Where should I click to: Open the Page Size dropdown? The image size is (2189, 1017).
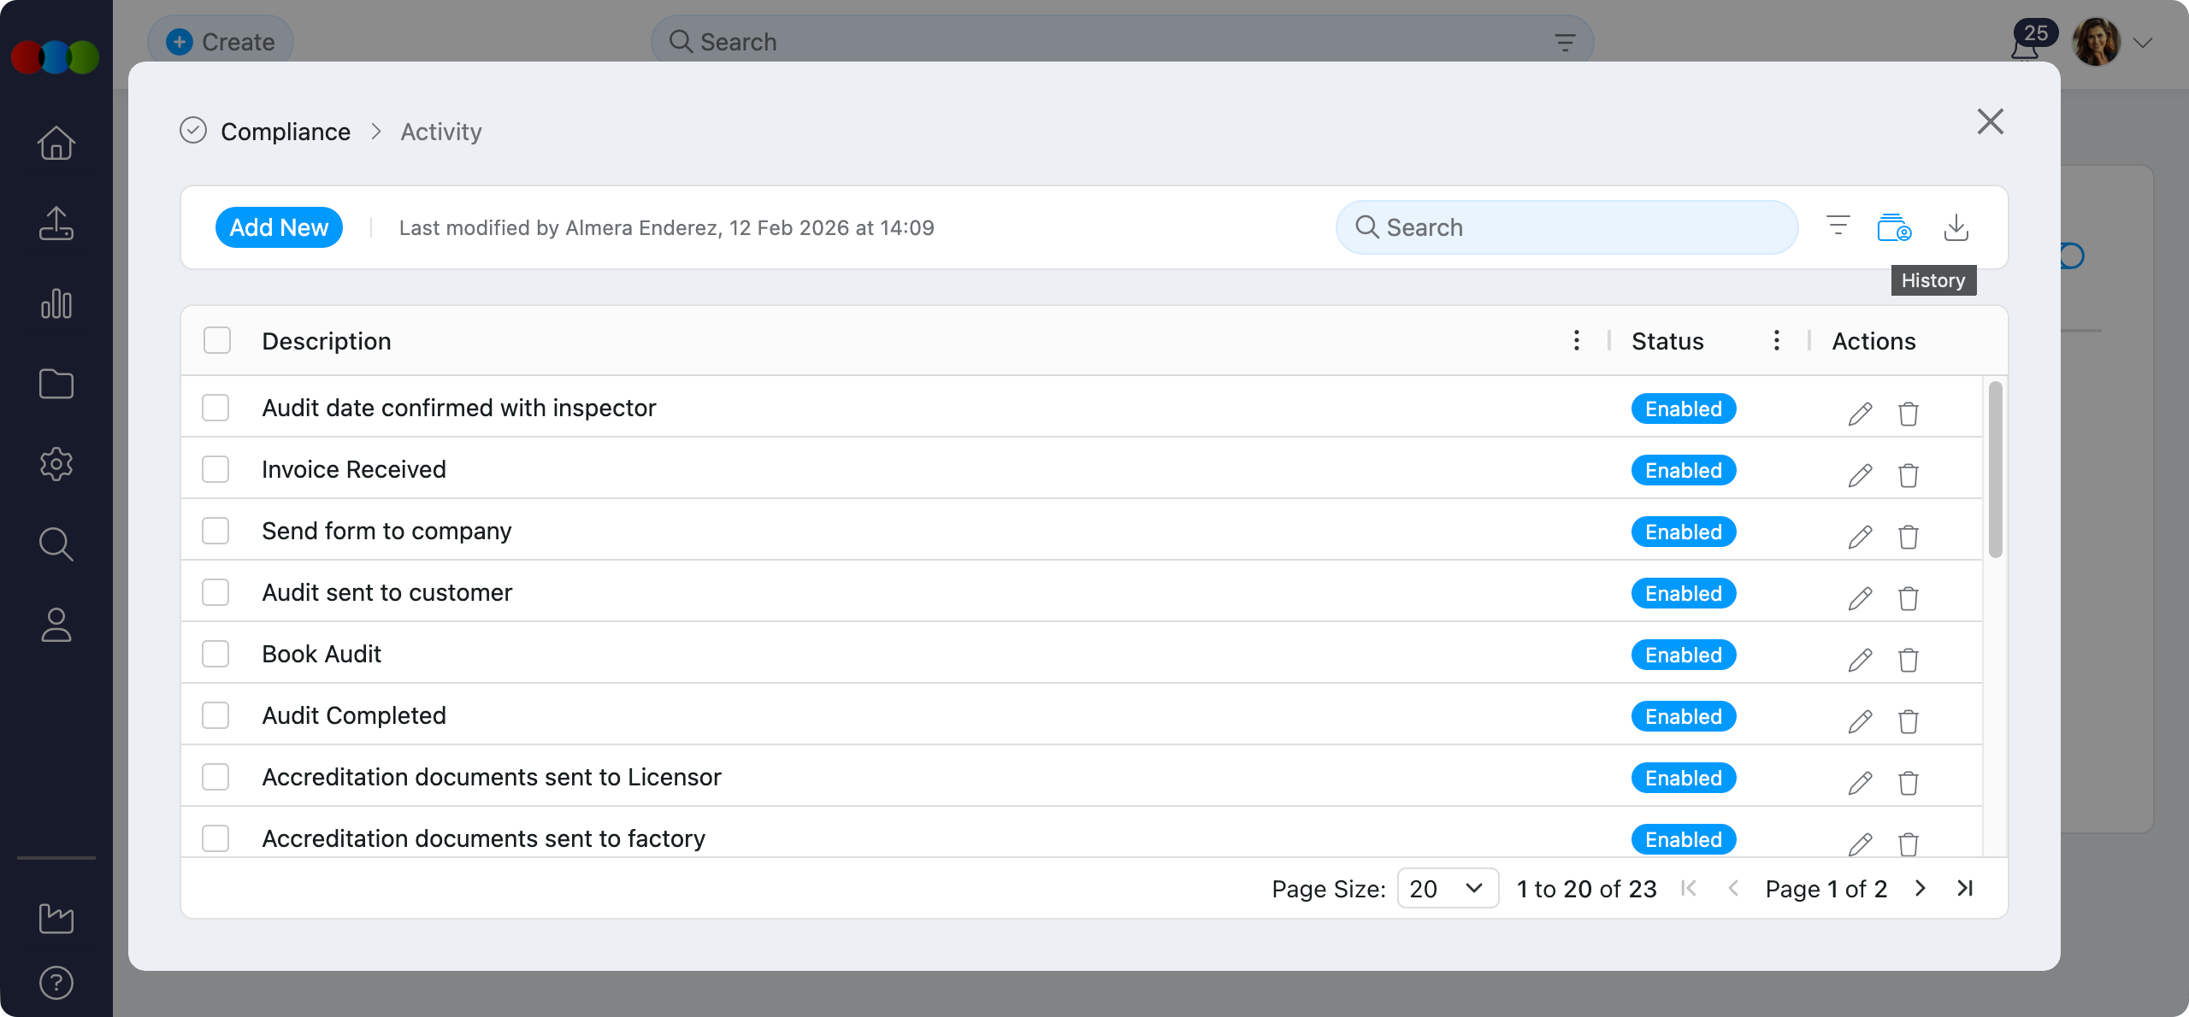point(1447,889)
